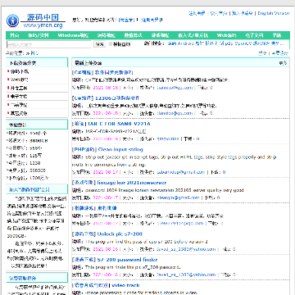Open the OpenCV hot-search keyword link

(243, 43)
